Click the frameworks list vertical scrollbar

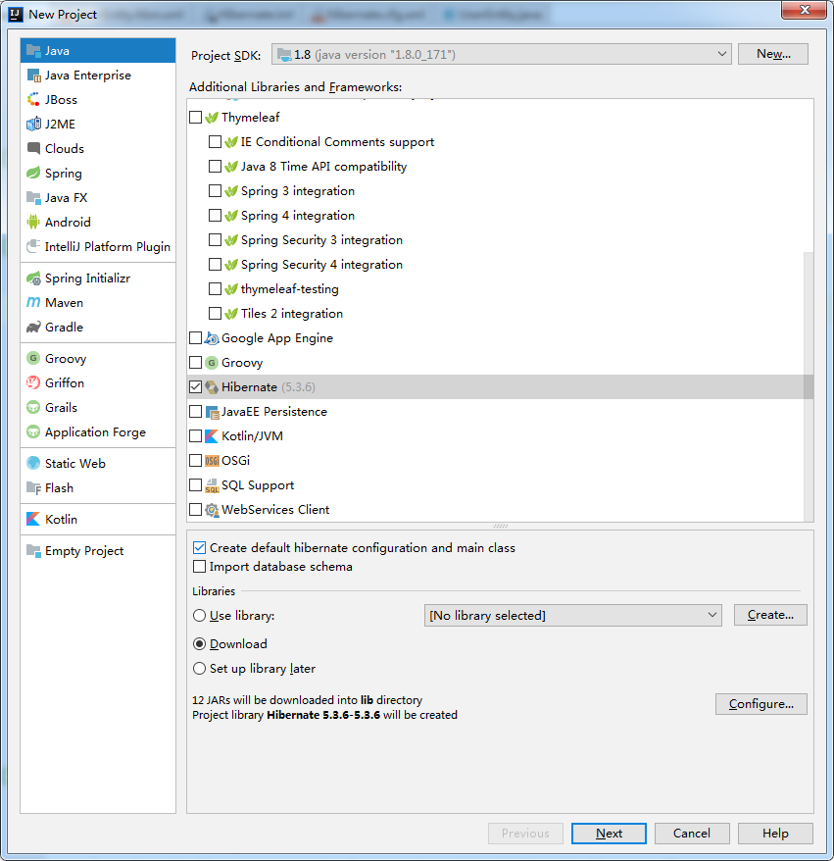pyautogui.click(x=809, y=386)
